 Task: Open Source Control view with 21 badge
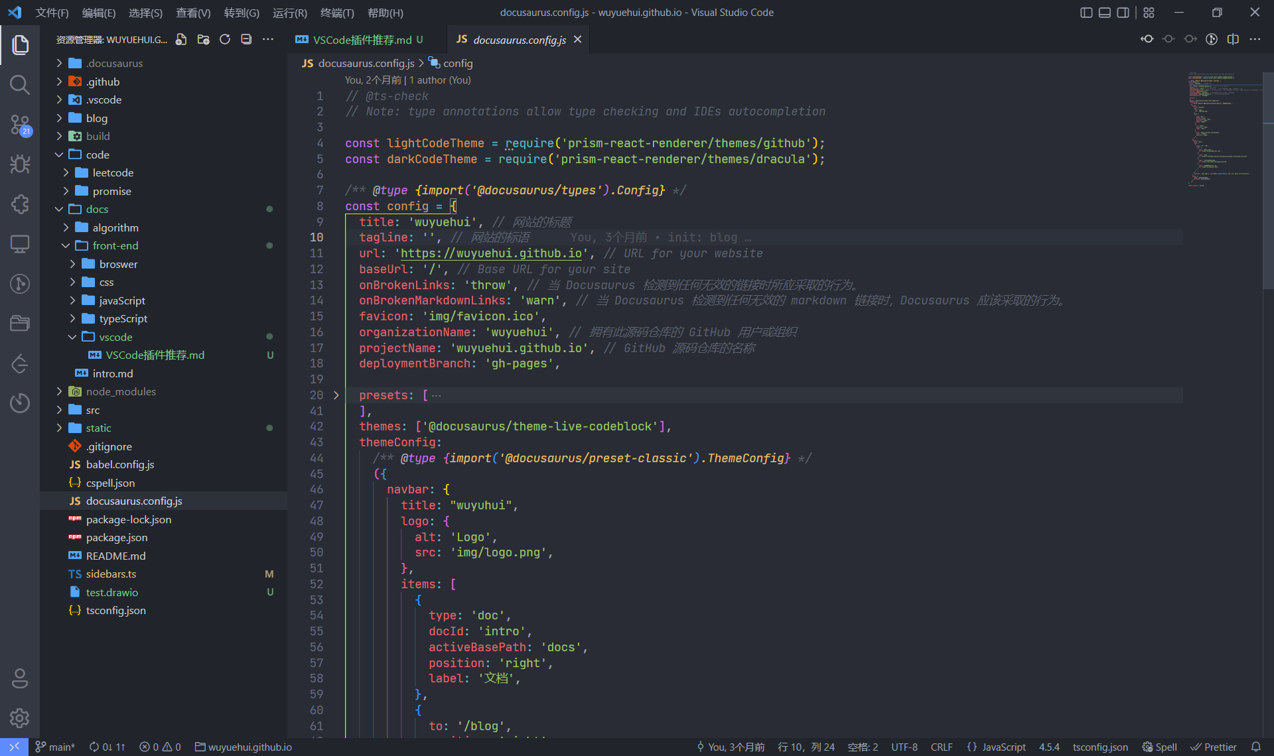20,125
